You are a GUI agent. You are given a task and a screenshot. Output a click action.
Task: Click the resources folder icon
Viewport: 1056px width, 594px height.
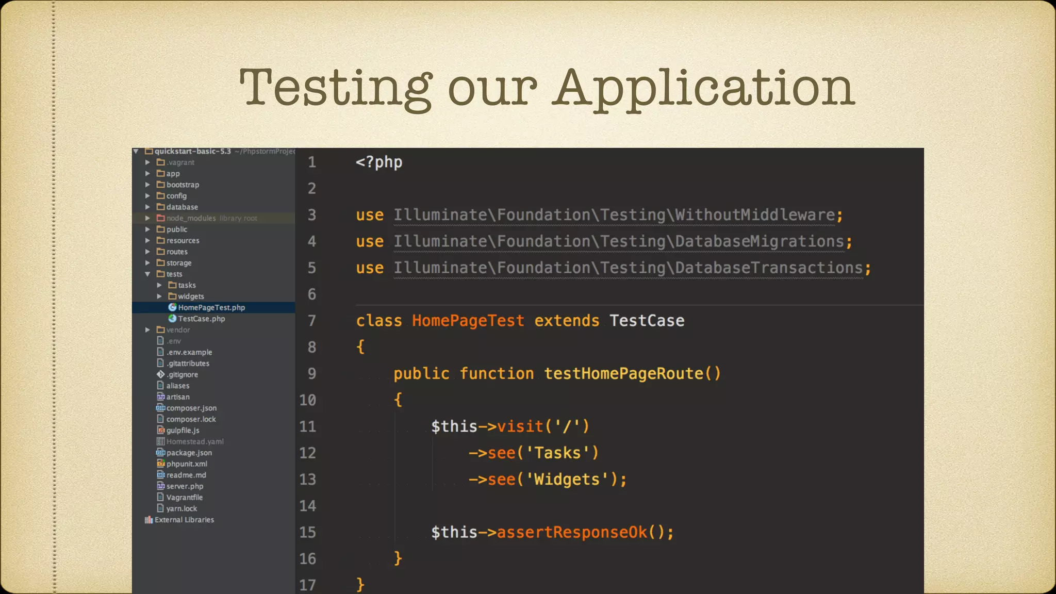(x=160, y=240)
